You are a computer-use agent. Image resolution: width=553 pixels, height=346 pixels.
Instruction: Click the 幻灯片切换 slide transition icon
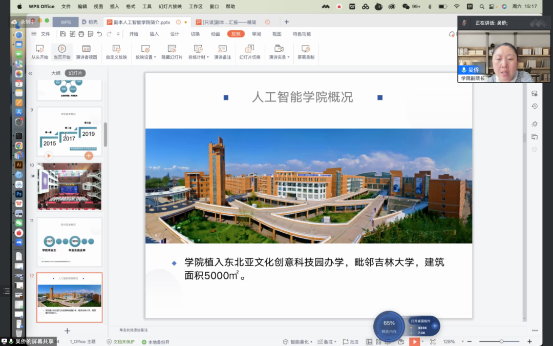250,49
